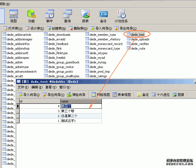Select the dede_flinktype table

click(56, 53)
